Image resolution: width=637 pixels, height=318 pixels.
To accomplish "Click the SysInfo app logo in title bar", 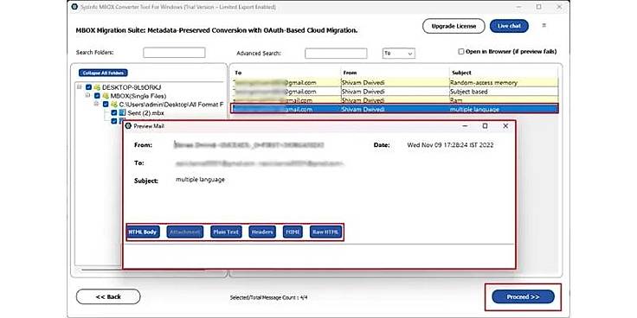I will click(74, 7).
